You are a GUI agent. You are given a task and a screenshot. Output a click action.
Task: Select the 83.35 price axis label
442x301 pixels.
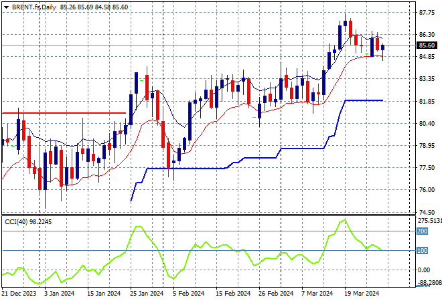pyautogui.click(x=427, y=78)
